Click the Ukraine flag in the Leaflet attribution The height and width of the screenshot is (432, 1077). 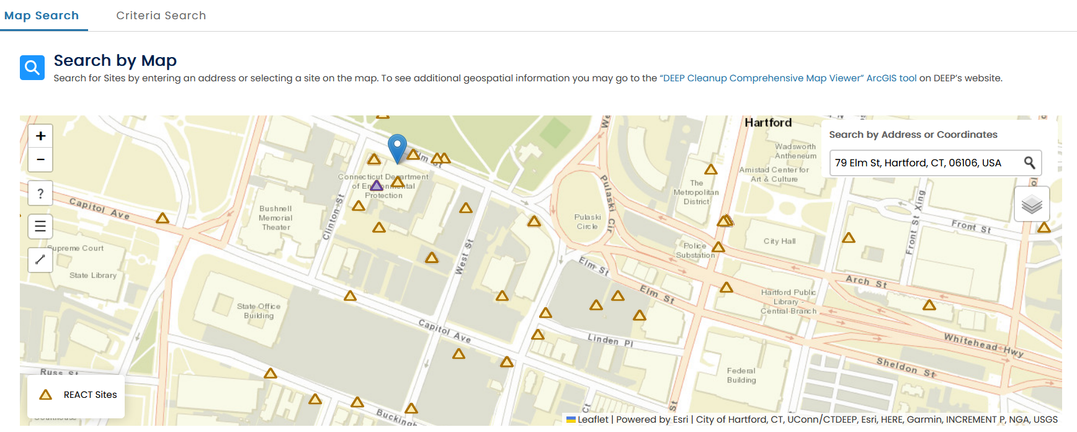tap(571, 420)
